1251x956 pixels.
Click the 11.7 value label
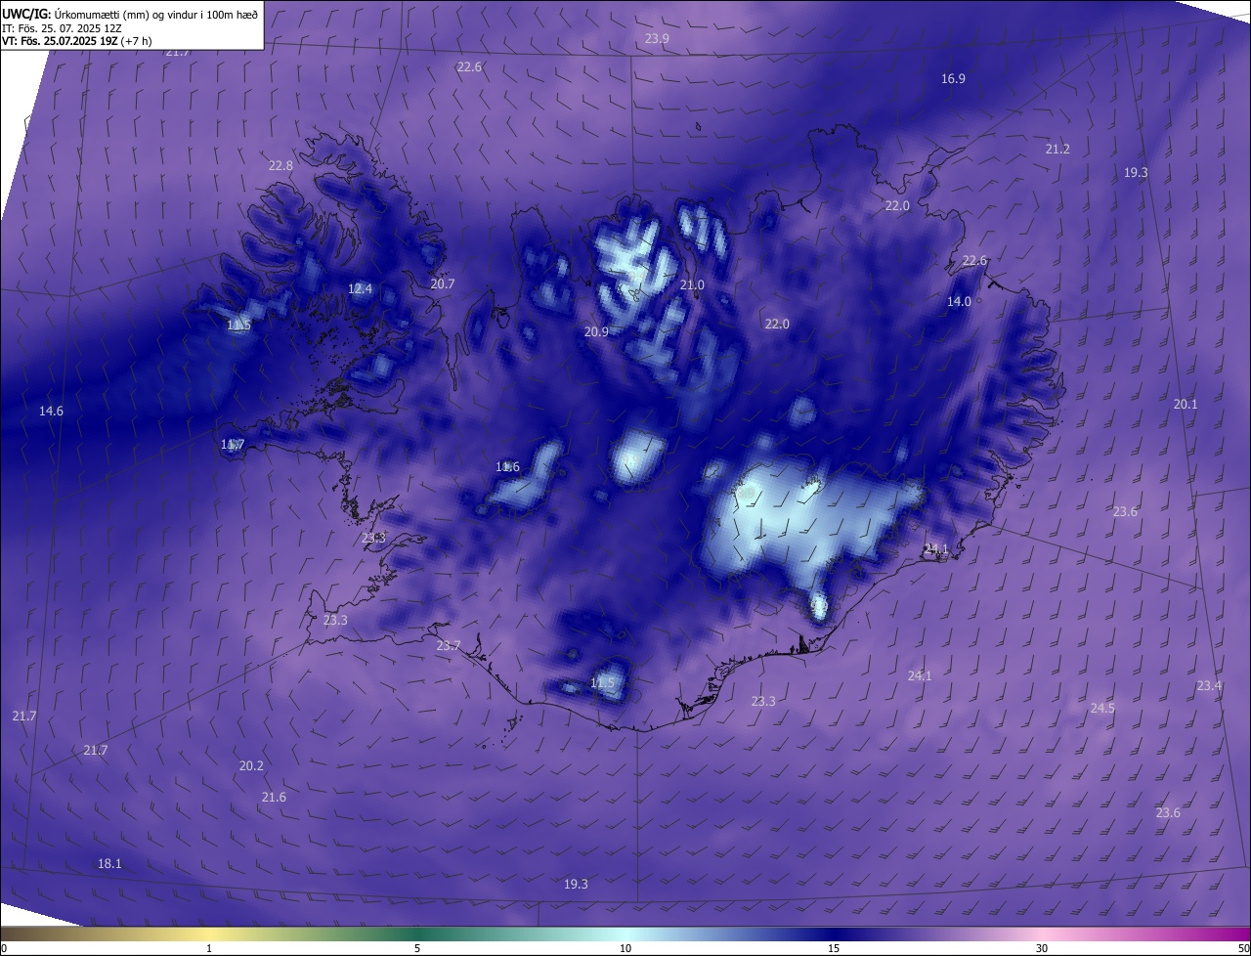point(232,444)
